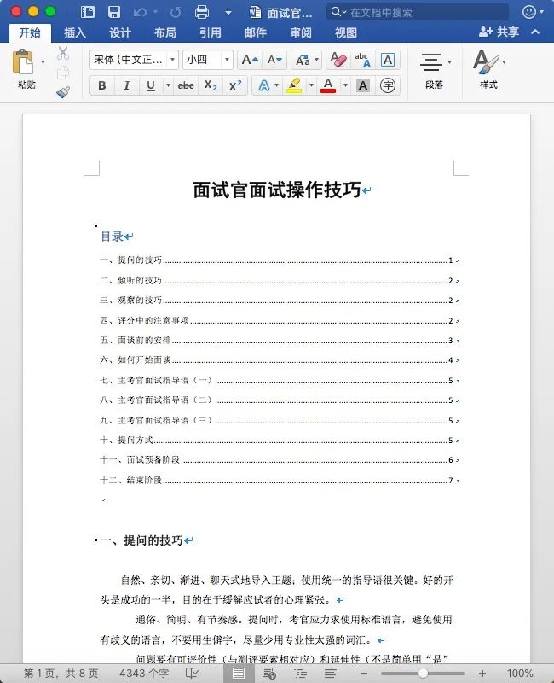This screenshot has height=683, width=554.
Task: Click the enclosed character icon
Action: (388, 85)
